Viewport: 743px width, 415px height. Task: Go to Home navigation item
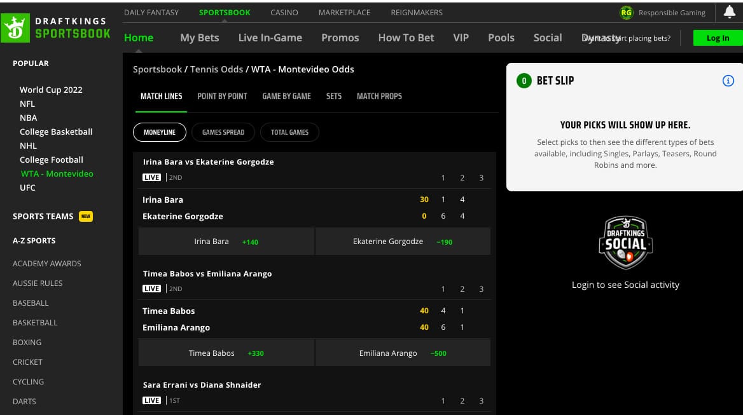(x=139, y=38)
